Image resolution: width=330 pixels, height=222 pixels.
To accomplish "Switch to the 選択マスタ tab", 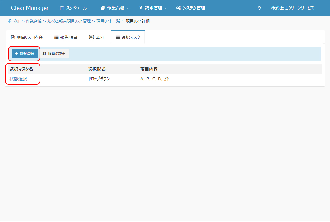I will tap(127, 37).
